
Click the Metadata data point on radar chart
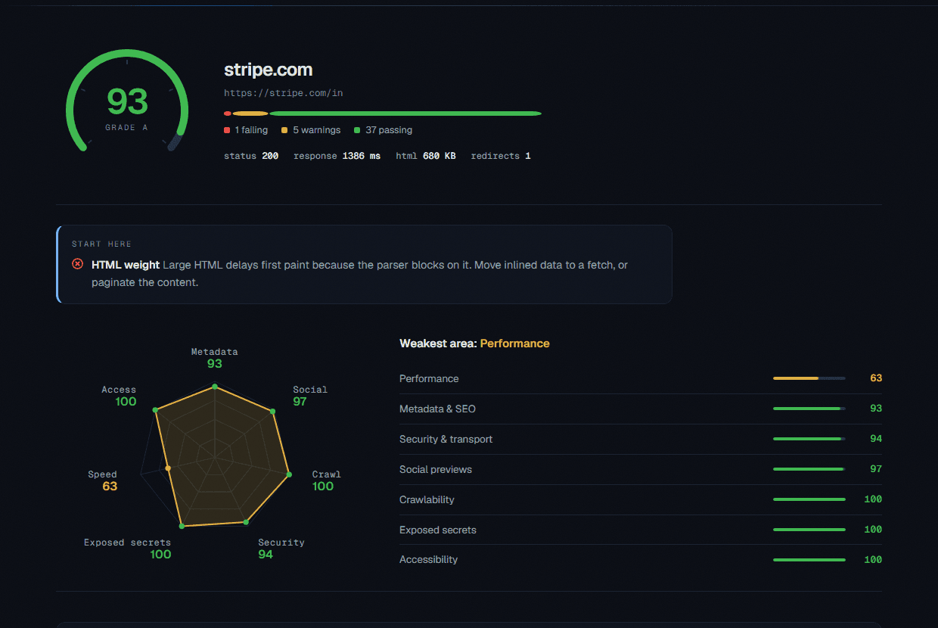215,387
